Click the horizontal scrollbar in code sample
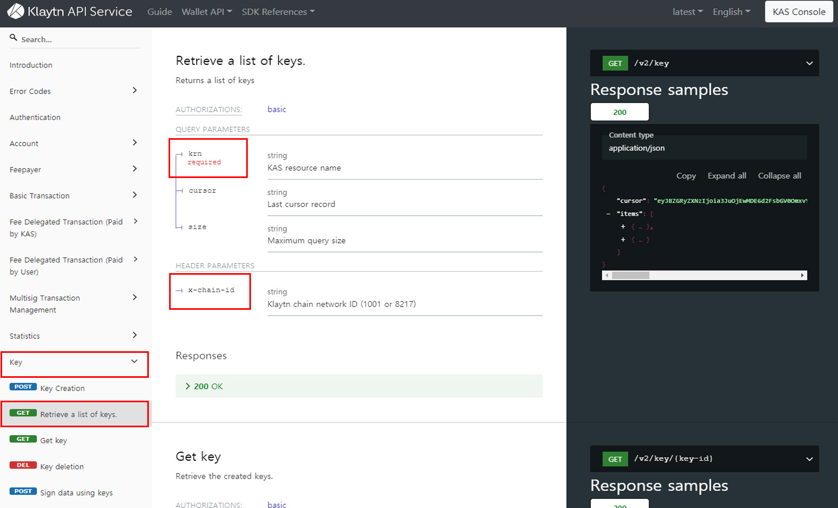The width and height of the screenshot is (838, 508). tap(631, 275)
